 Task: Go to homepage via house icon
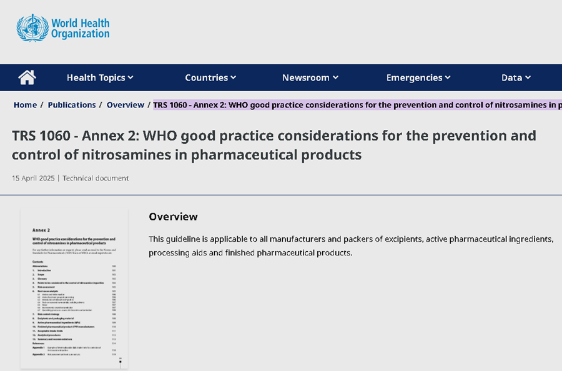pyautogui.click(x=27, y=77)
